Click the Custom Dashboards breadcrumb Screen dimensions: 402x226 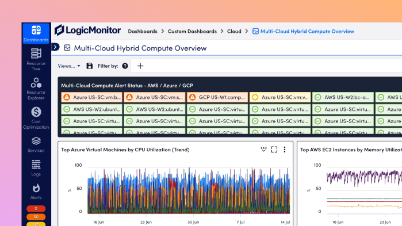click(x=192, y=31)
